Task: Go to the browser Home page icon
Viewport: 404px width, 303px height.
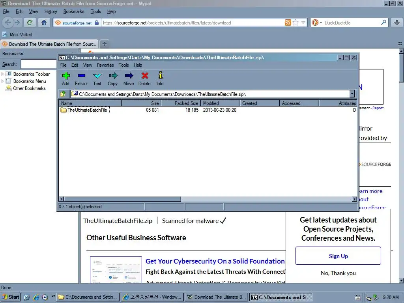Action: (x=44, y=22)
